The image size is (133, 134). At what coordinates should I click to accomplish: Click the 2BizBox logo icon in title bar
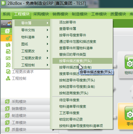tap(3, 3)
